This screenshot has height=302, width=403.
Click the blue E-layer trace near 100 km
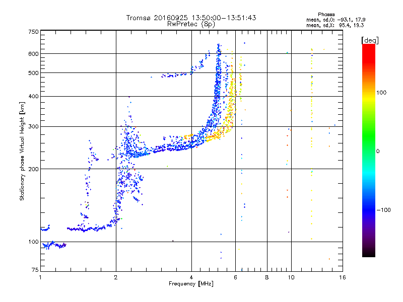pos(54,245)
